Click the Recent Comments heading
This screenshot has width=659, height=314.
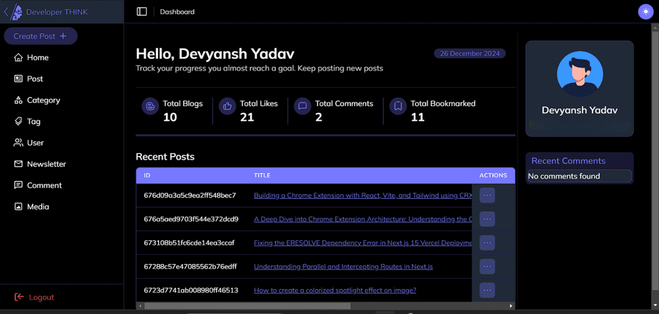[568, 161]
